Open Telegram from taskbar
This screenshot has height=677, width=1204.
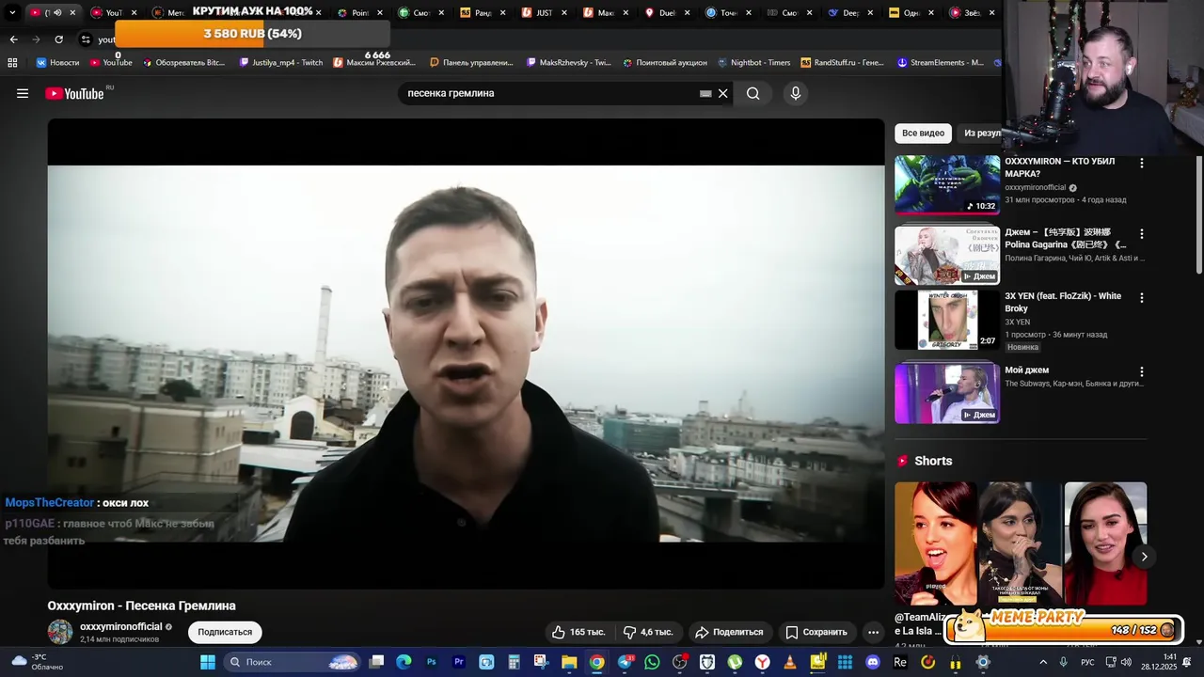(625, 662)
